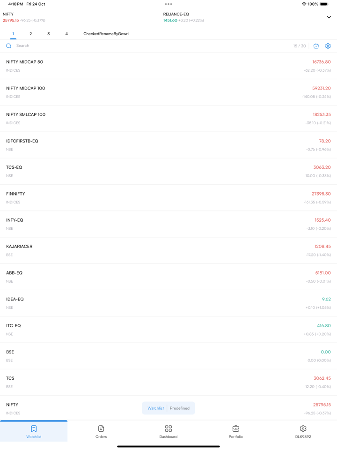Open CheckedRenameByGowri watchlist tab
This screenshot has height=450, width=337.
(x=106, y=34)
